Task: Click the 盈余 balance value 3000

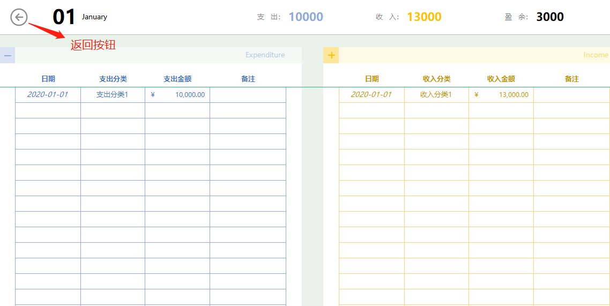Action: click(550, 17)
